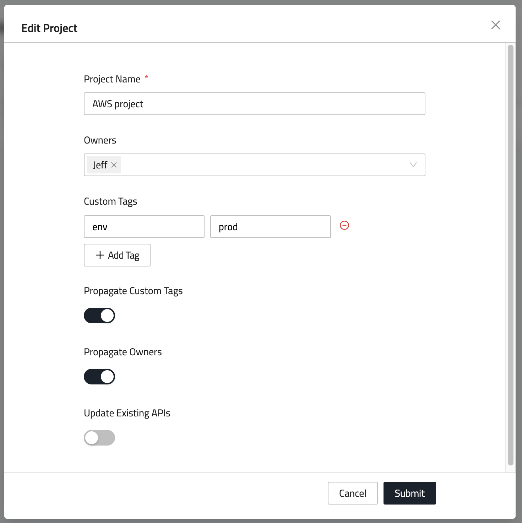Select the Jeff owner chip
The height and width of the screenshot is (523, 522).
click(x=100, y=165)
